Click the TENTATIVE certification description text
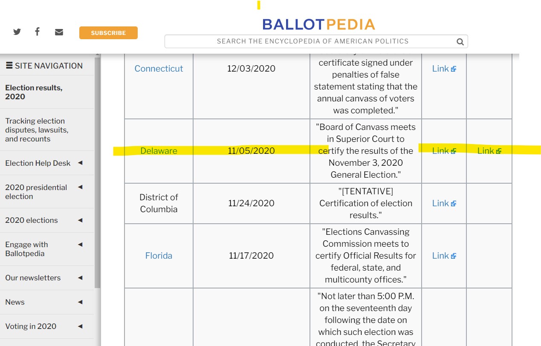The width and height of the screenshot is (541, 346). click(366, 203)
